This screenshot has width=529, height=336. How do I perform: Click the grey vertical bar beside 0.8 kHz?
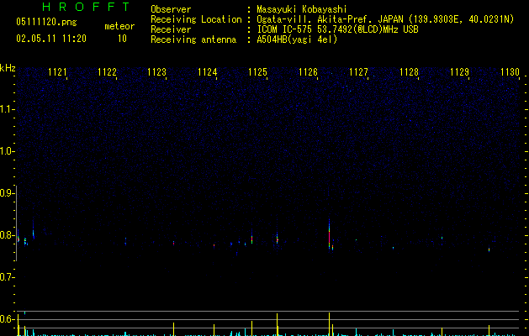(x=16, y=223)
